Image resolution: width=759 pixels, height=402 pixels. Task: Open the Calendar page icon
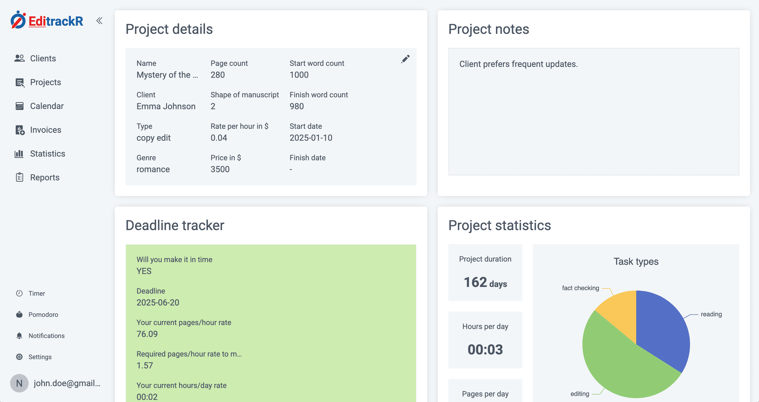click(x=19, y=106)
